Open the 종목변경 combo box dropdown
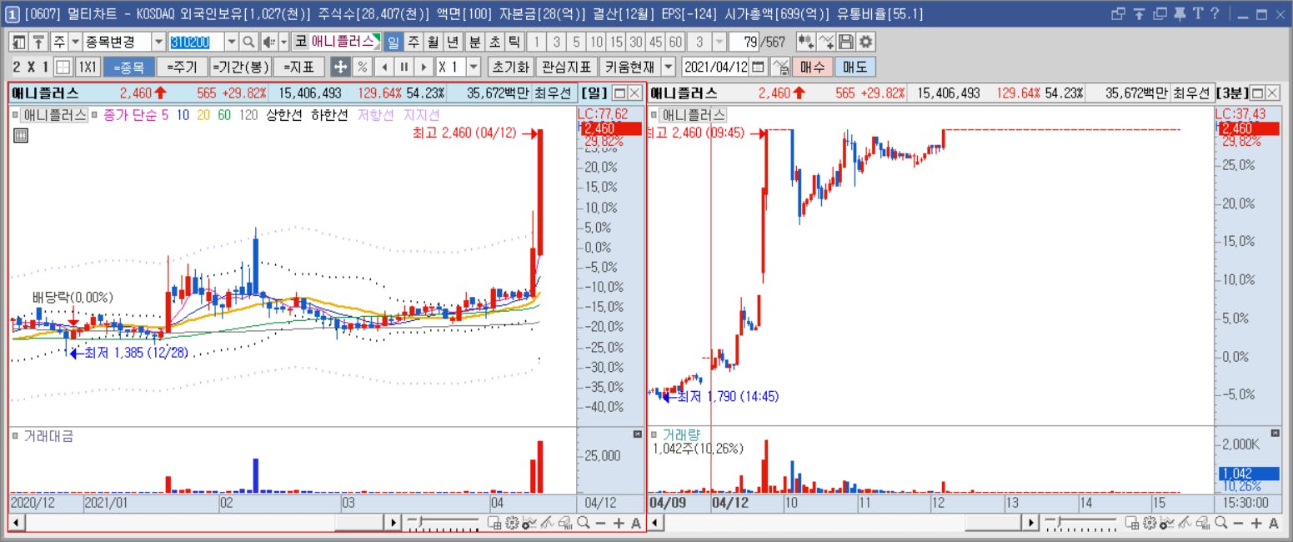The image size is (1293, 542). click(x=158, y=42)
